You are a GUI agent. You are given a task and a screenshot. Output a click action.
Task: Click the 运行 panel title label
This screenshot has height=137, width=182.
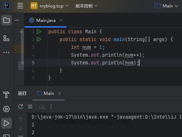coord(22,93)
